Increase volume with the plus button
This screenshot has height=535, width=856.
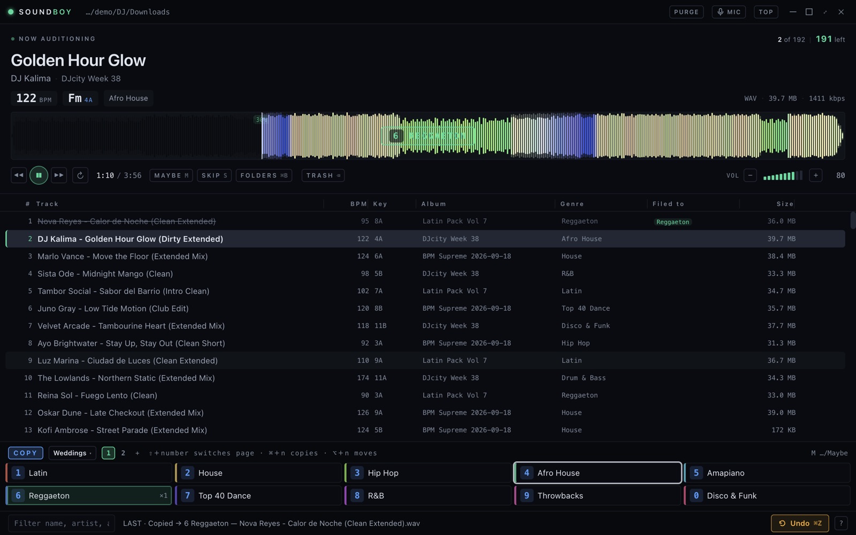(x=815, y=175)
